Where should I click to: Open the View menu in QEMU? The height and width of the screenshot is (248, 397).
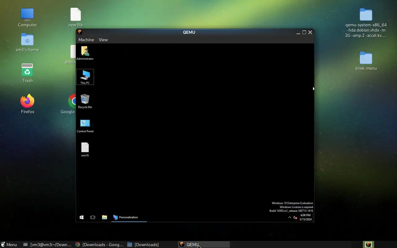[x=103, y=40]
